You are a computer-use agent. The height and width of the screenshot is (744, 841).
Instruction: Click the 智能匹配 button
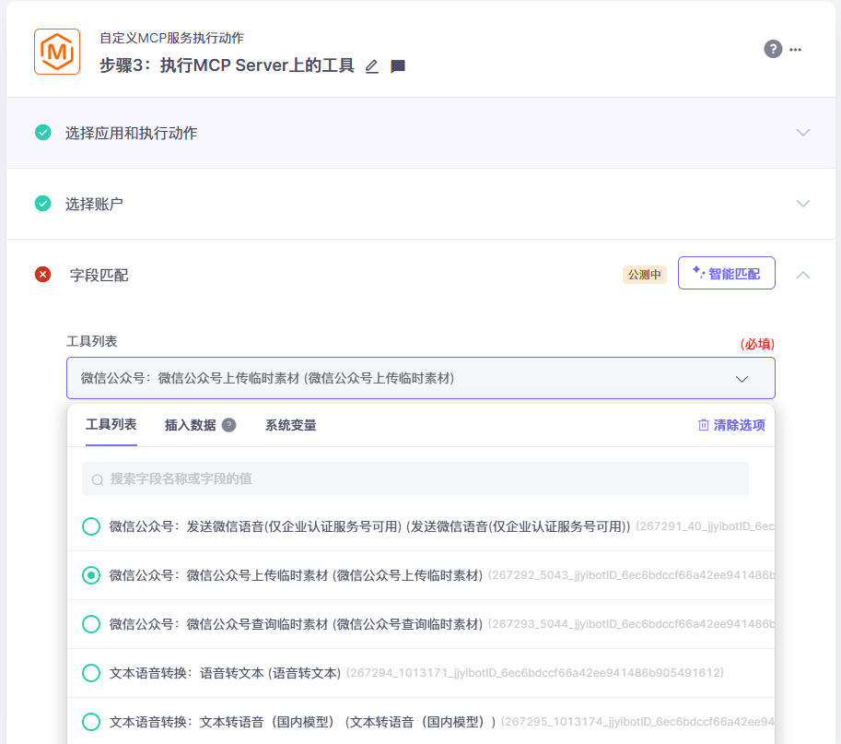726,273
